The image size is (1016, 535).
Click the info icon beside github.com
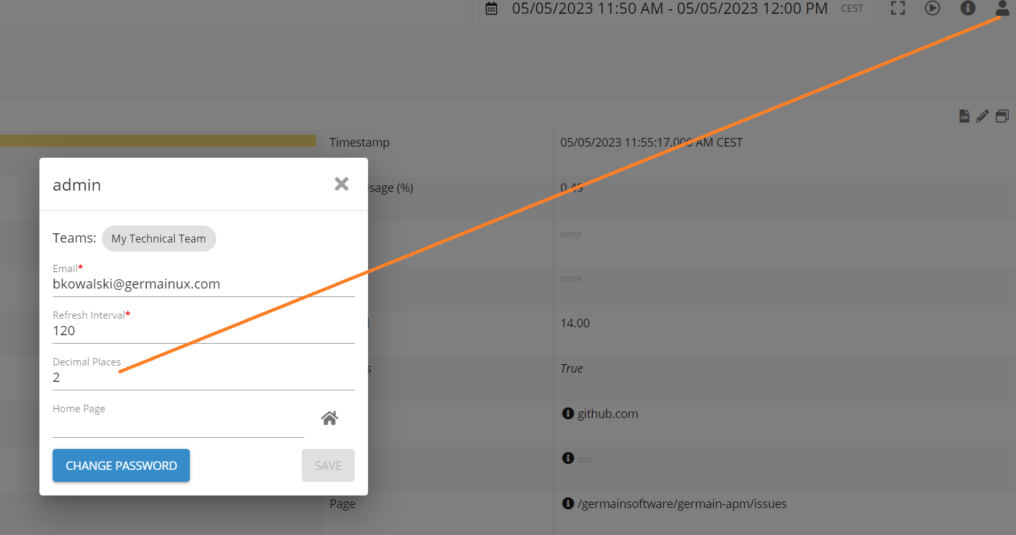568,413
